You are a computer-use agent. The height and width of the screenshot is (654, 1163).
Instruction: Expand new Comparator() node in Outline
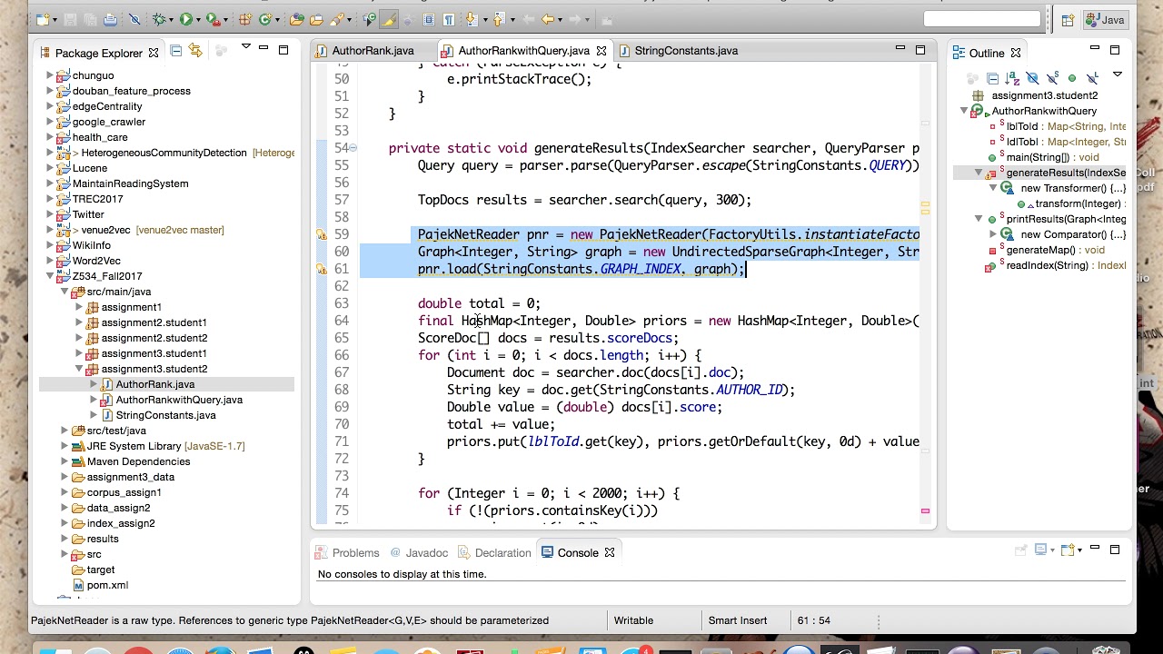coord(993,234)
